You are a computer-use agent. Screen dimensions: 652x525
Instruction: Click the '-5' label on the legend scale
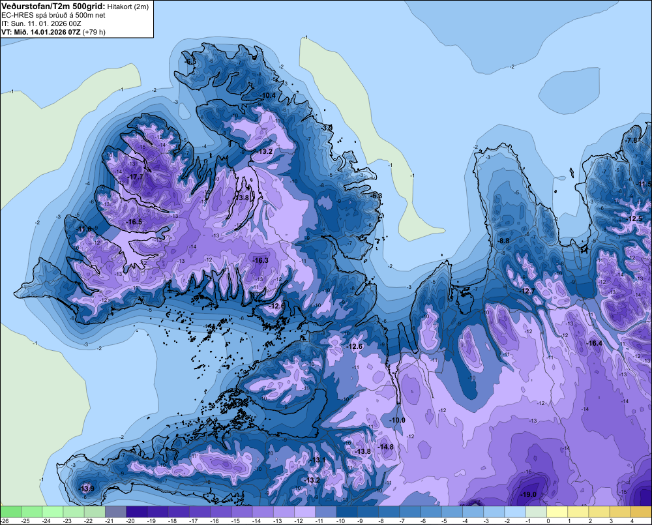coord(443,521)
